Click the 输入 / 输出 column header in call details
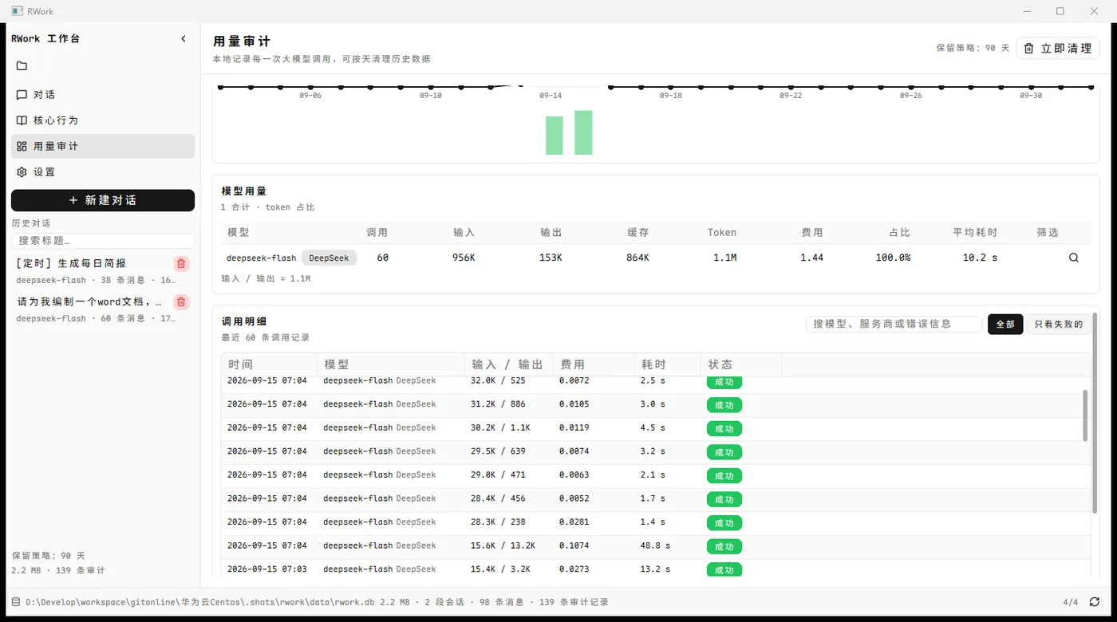This screenshot has width=1117, height=622. point(508,364)
